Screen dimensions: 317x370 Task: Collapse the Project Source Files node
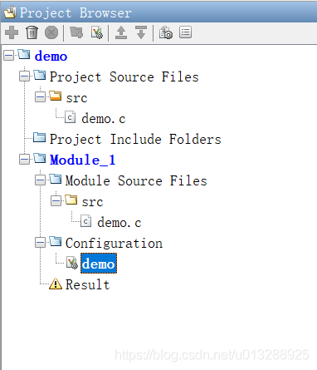click(24, 76)
